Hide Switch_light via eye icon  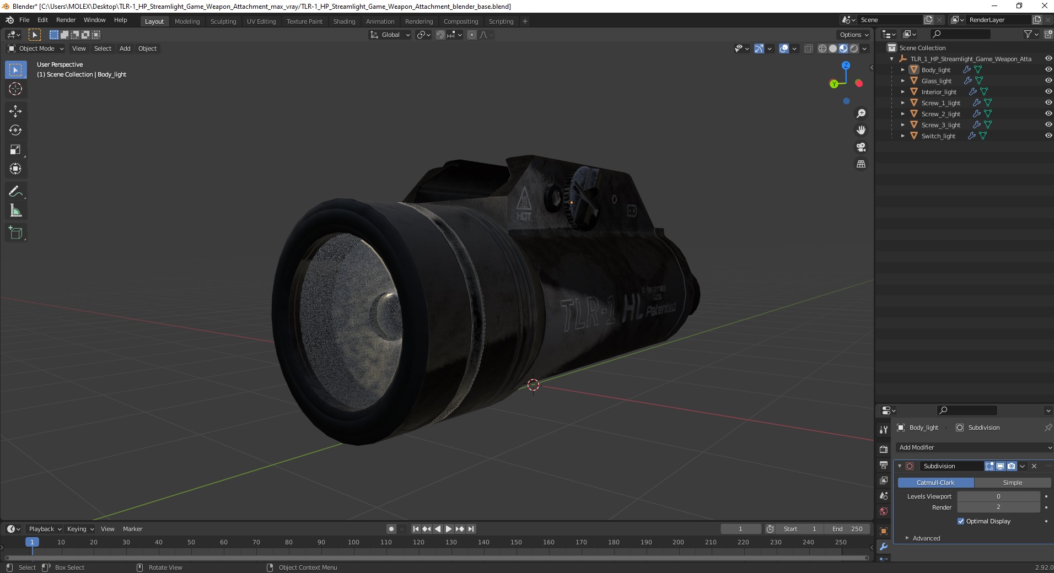(1048, 136)
